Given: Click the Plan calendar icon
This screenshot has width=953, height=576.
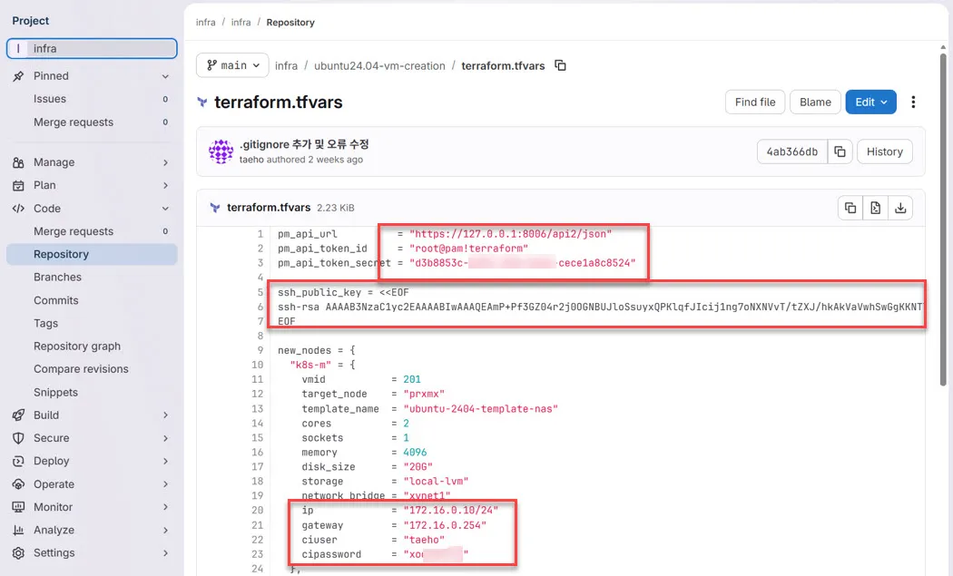Looking at the screenshot, I should (18, 185).
